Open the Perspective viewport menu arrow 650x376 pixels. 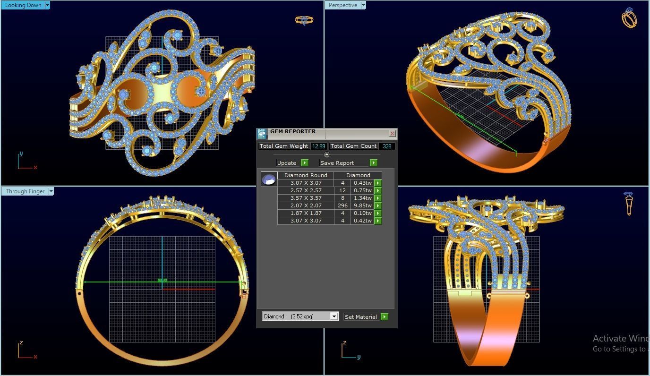click(x=363, y=5)
